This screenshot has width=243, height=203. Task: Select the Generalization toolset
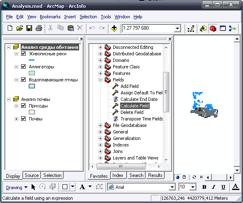point(127,138)
